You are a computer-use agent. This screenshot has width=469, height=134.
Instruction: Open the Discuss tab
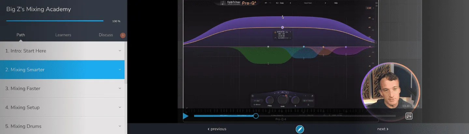pos(106,35)
